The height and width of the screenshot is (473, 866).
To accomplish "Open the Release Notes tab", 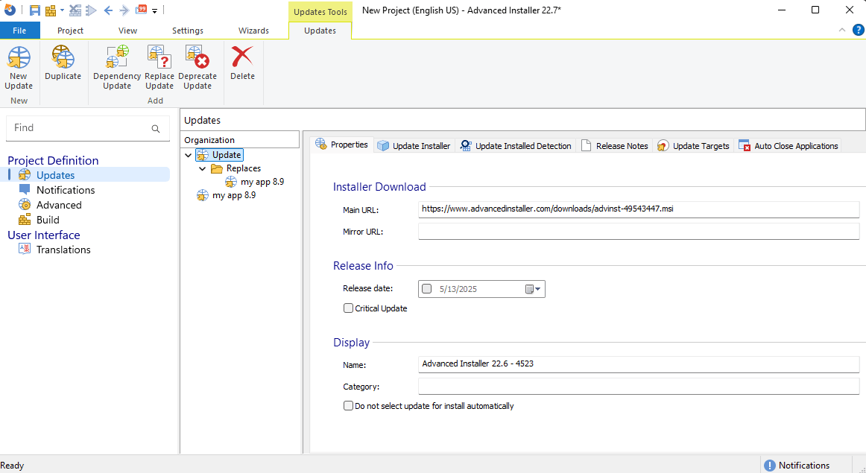I will (x=615, y=146).
